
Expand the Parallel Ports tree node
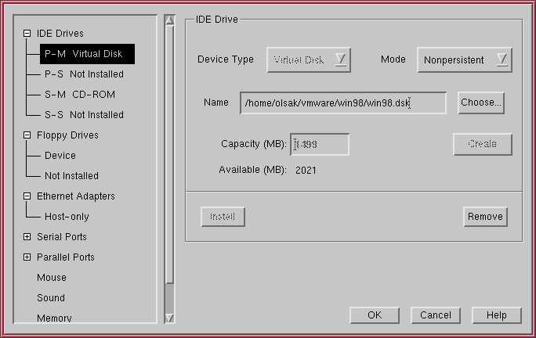27,257
